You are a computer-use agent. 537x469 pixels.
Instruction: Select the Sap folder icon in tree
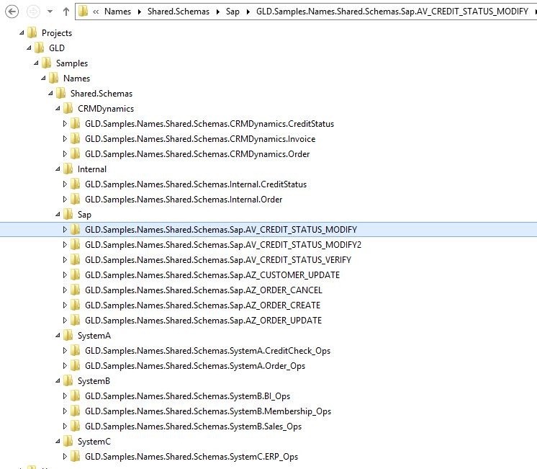68,214
